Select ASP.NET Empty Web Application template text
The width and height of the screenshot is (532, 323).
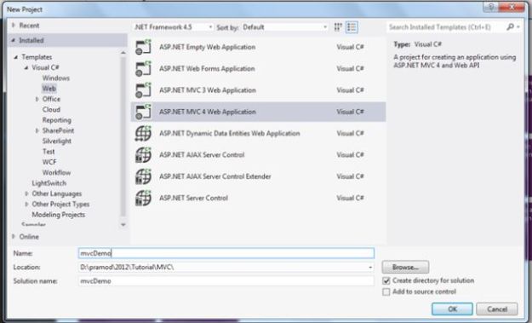[208, 47]
